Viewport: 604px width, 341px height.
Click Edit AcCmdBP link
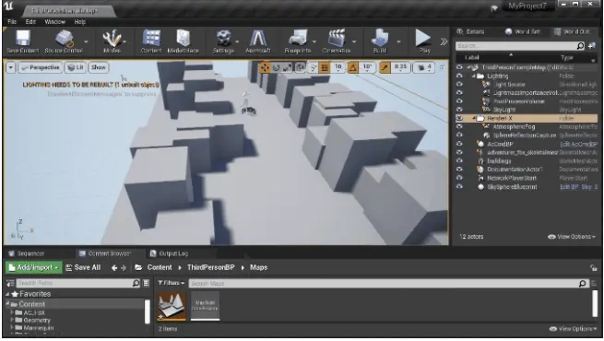point(578,145)
